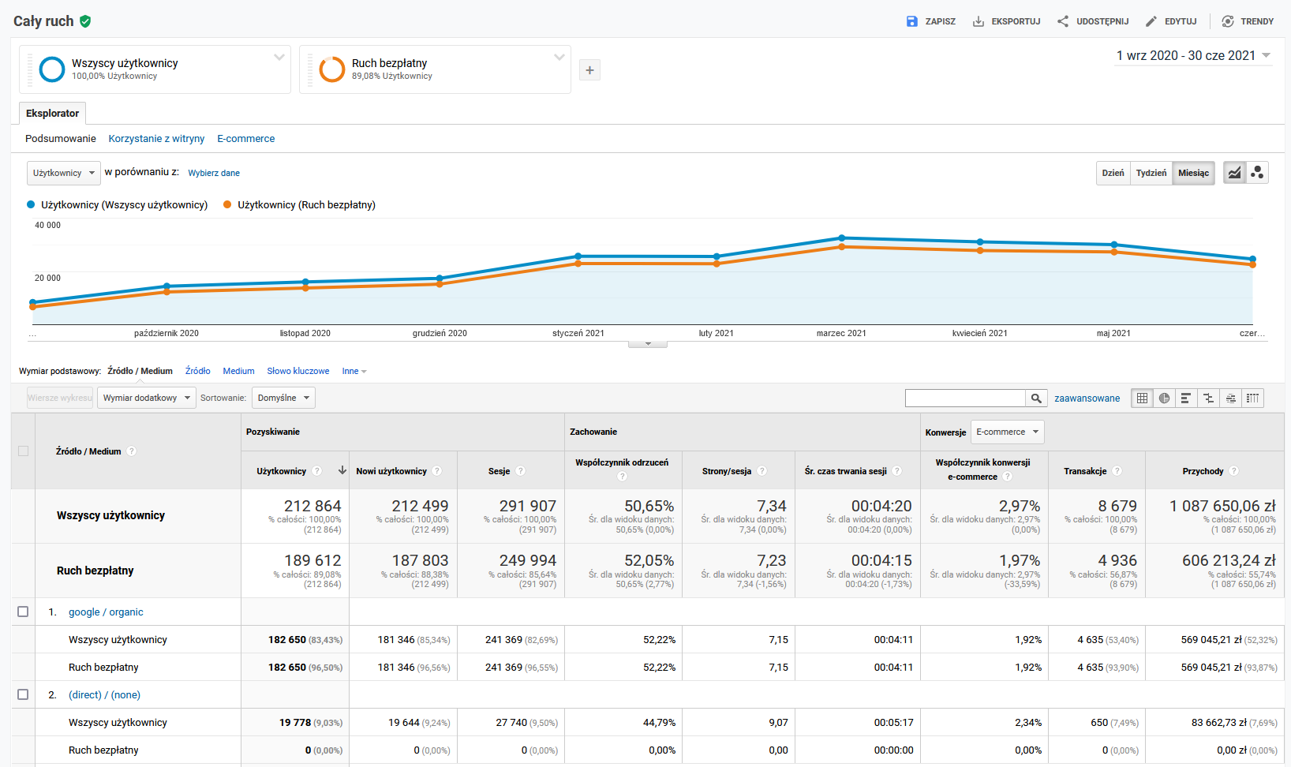Image resolution: width=1291 pixels, height=767 pixels.
Task: Click the UDOSTĘPNIJ share icon
Action: [1063, 21]
